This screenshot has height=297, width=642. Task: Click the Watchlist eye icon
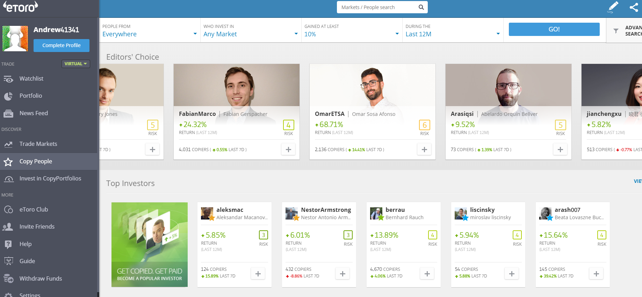(x=8, y=79)
